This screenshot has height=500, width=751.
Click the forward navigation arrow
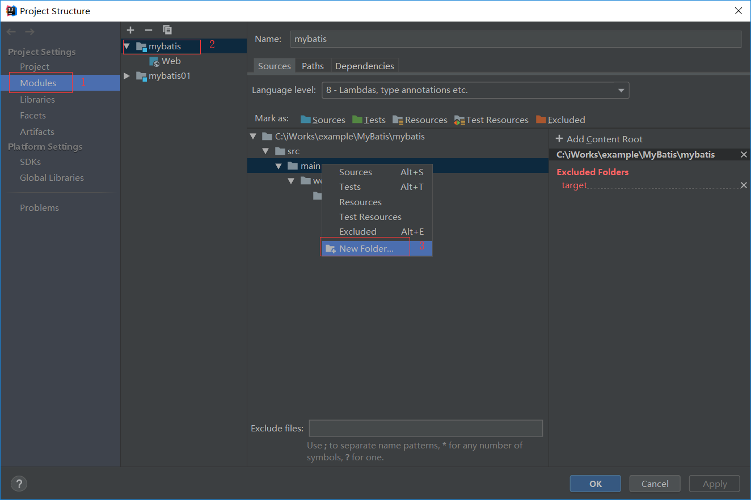click(x=29, y=32)
